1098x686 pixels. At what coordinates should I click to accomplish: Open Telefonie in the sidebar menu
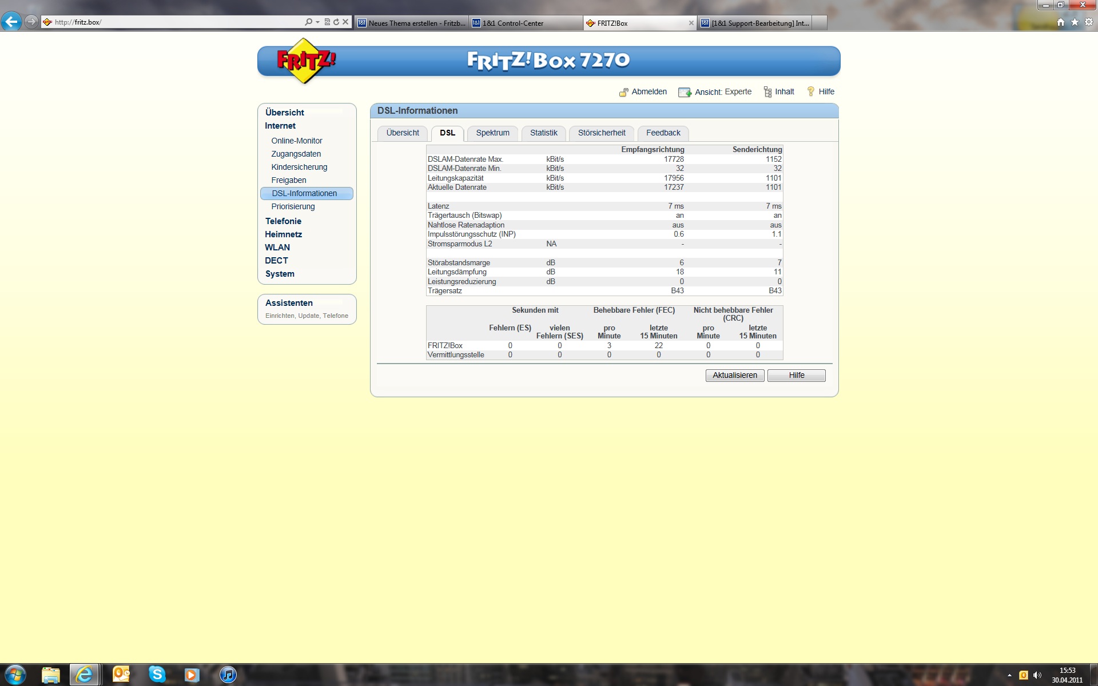[283, 221]
